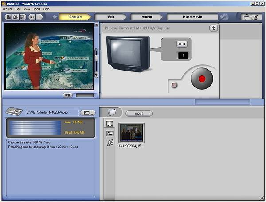
Task: Switch to the Author step tab
Action: pos(146,17)
